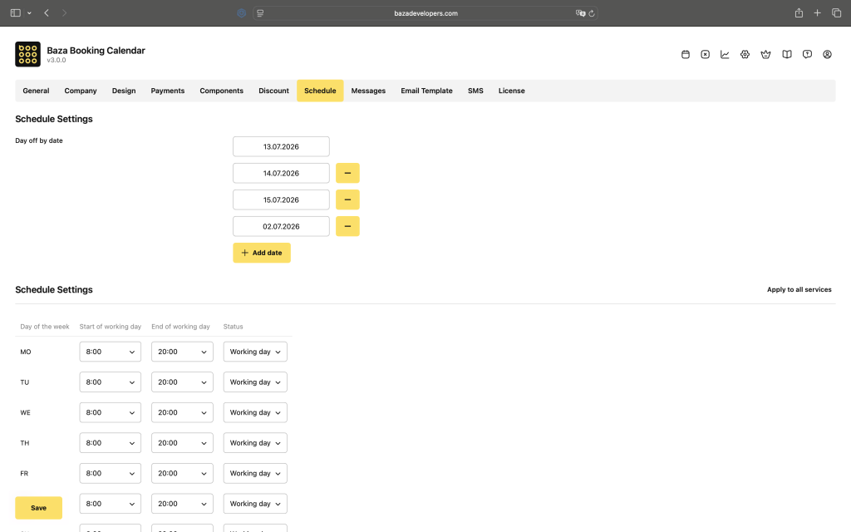Open Friday status Working day dropdown
Image resolution: width=851 pixels, height=532 pixels.
pos(255,473)
